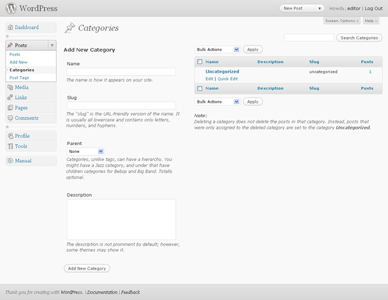Click Search Categories button
The width and height of the screenshot is (388, 300).
[x=359, y=37]
